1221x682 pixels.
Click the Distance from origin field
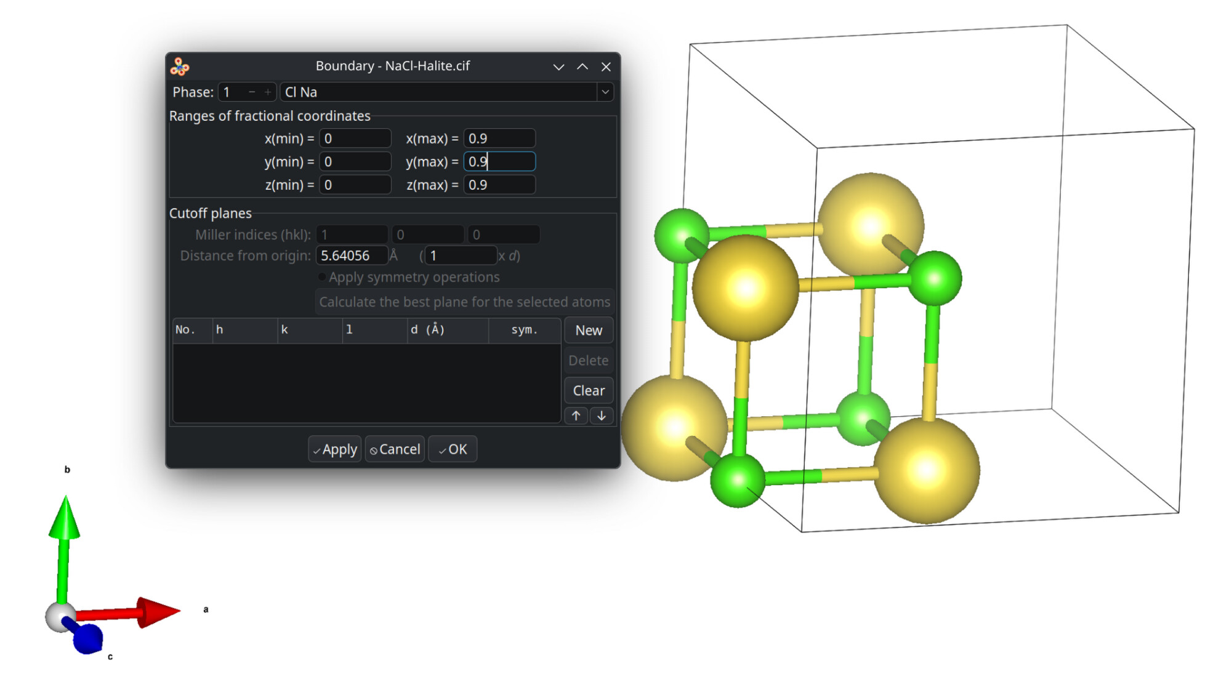[x=352, y=256]
